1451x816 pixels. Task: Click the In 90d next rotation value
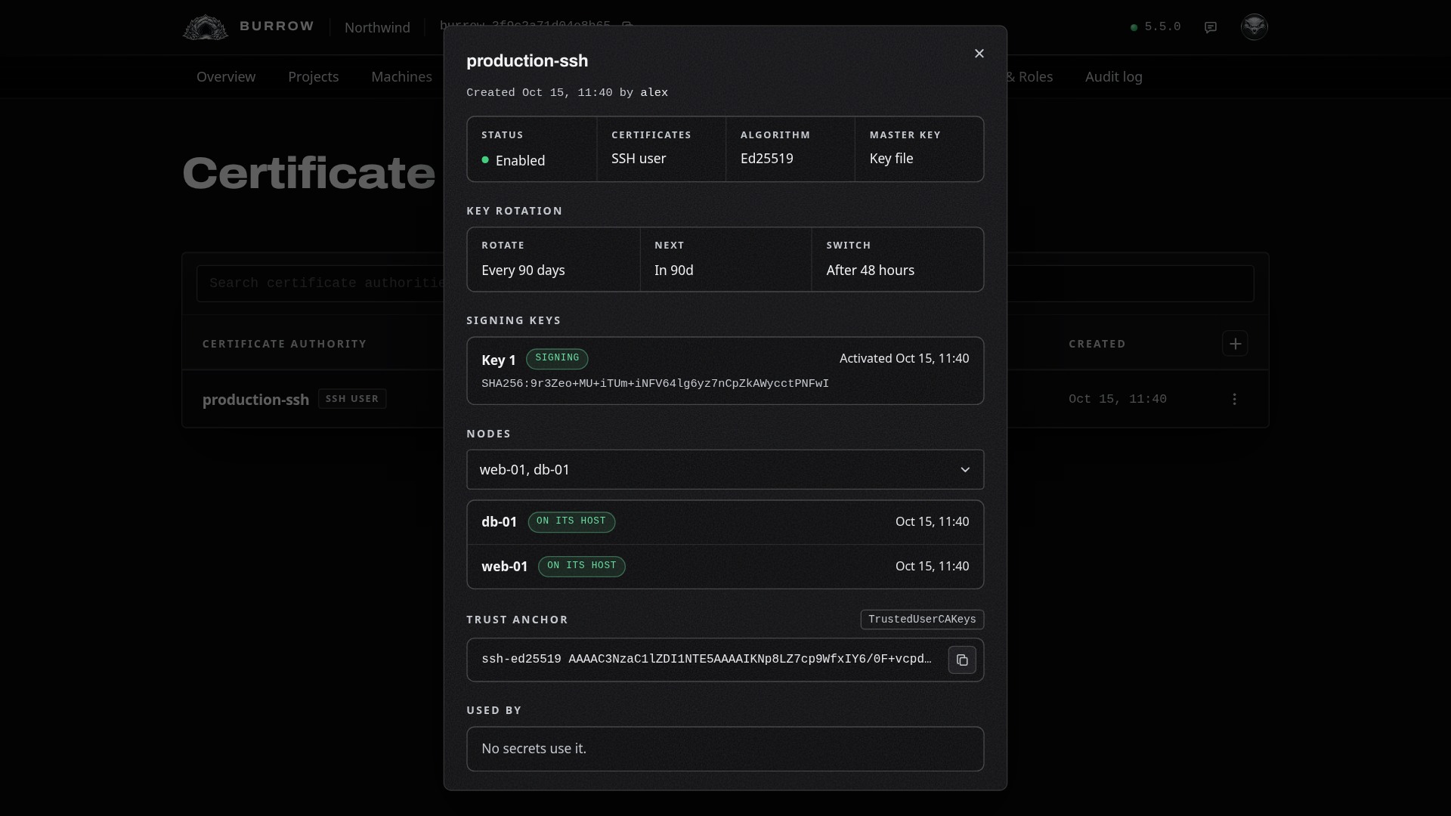coord(673,270)
